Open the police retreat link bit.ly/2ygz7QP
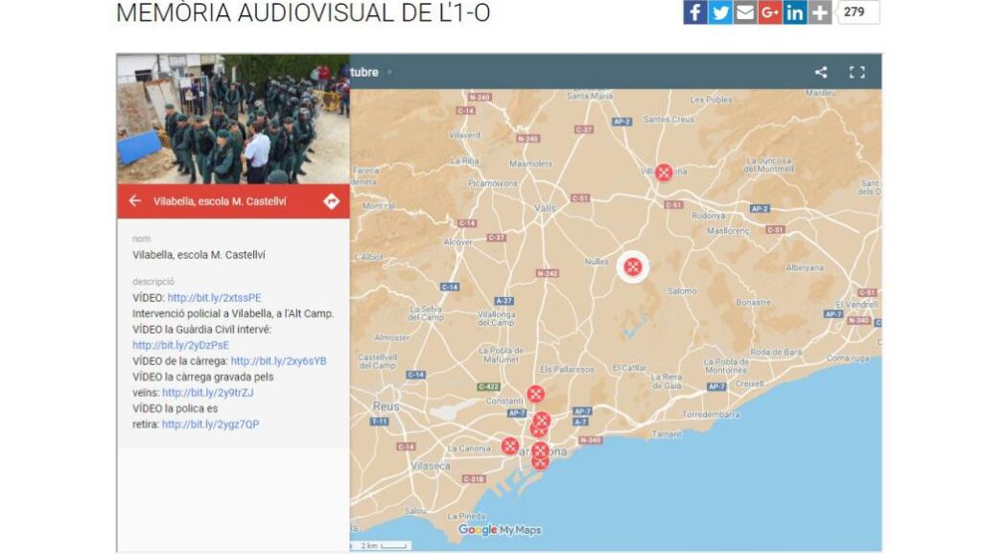Viewport: 985px width, 554px height. point(210,425)
